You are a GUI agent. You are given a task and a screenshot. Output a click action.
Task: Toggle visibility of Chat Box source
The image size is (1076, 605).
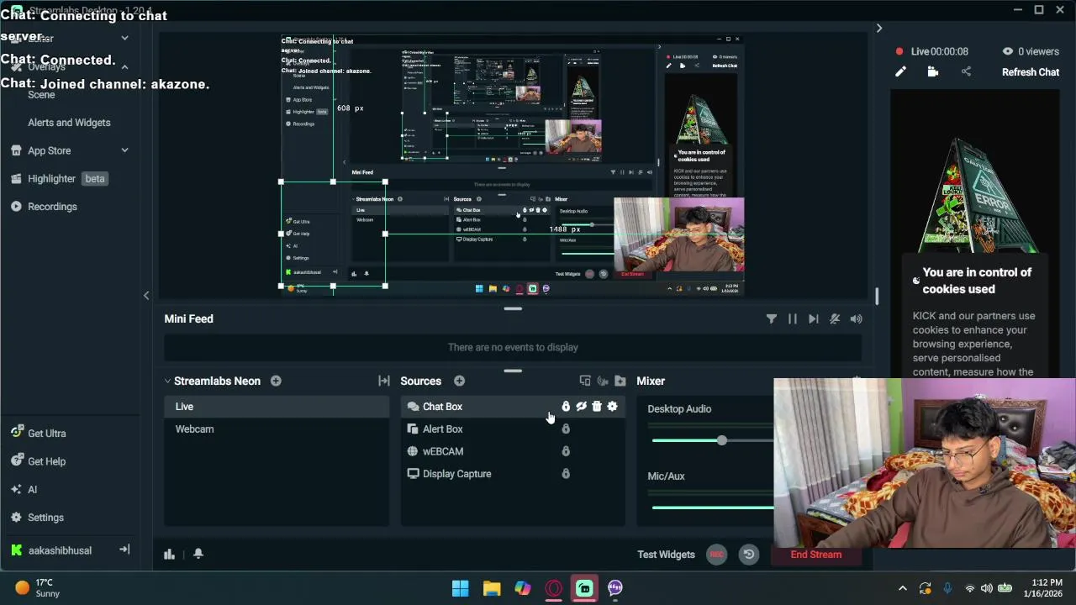[581, 407]
